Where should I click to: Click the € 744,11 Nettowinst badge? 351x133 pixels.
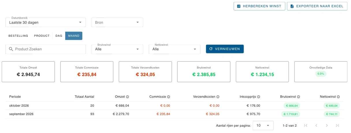click(x=332, y=114)
